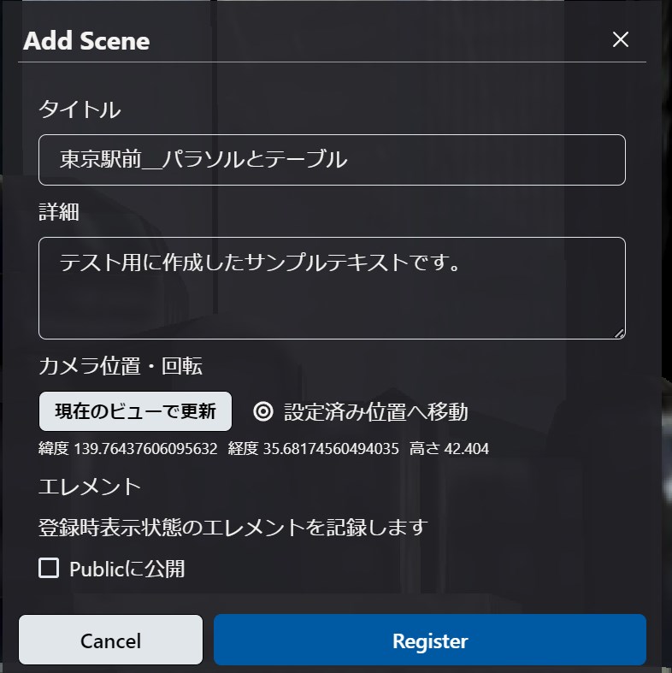
Task: Focus the タイトル input field
Action: pyautogui.click(x=332, y=160)
